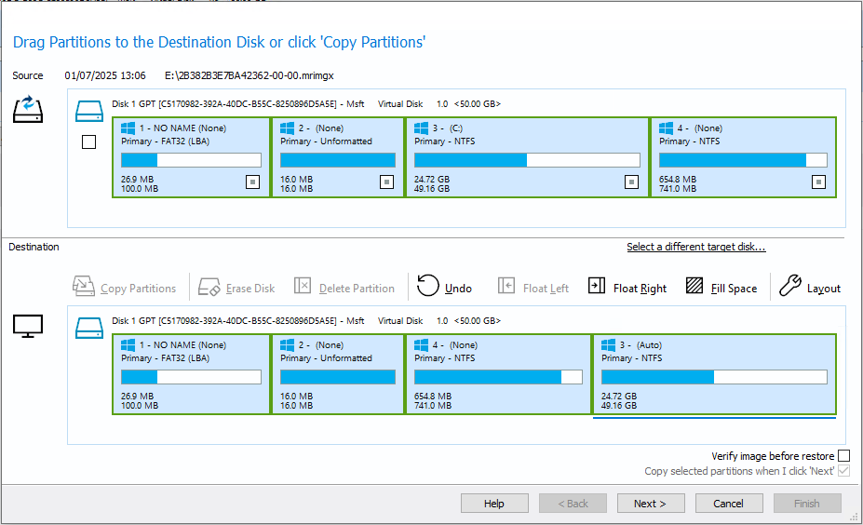This screenshot has width=863, height=525.
Task: Click the destination monitor icon
Action: coord(28,327)
